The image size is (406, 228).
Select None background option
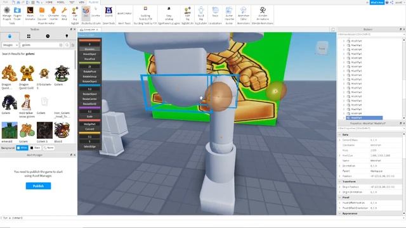click(49, 148)
